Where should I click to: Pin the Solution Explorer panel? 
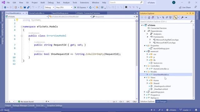tap(190, 13)
